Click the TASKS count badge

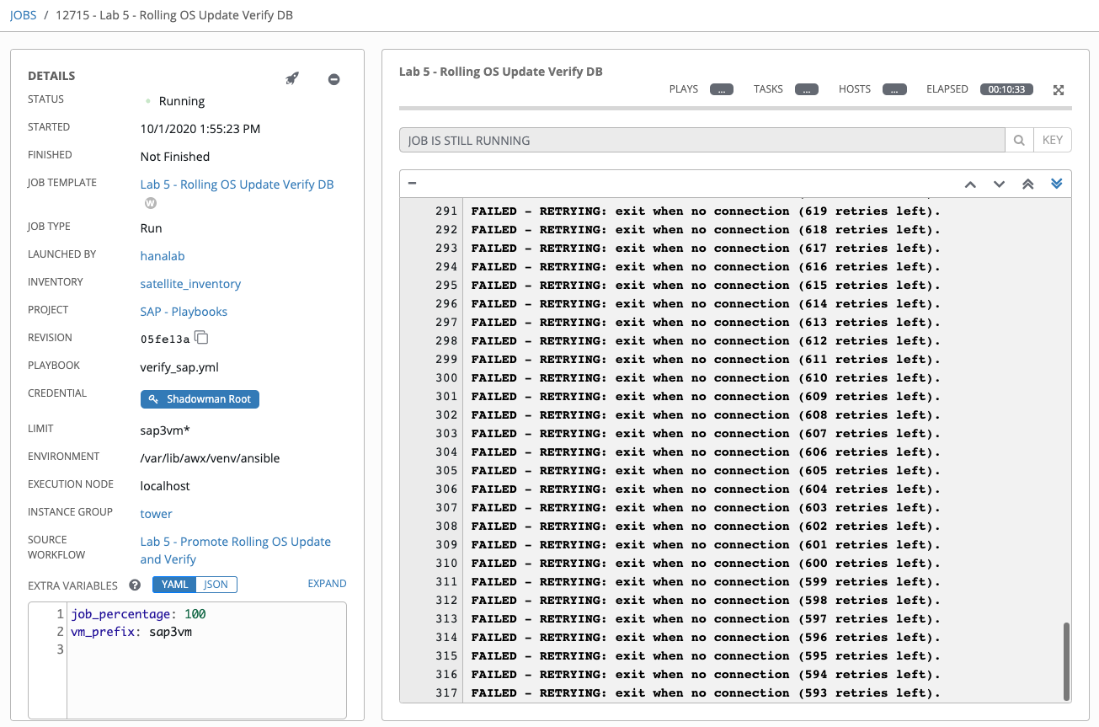[807, 89]
